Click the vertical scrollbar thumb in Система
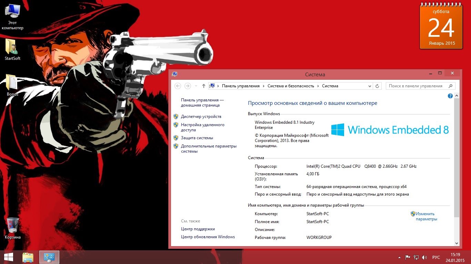Screen dimensions: 471x264 pyautogui.click(x=457, y=158)
